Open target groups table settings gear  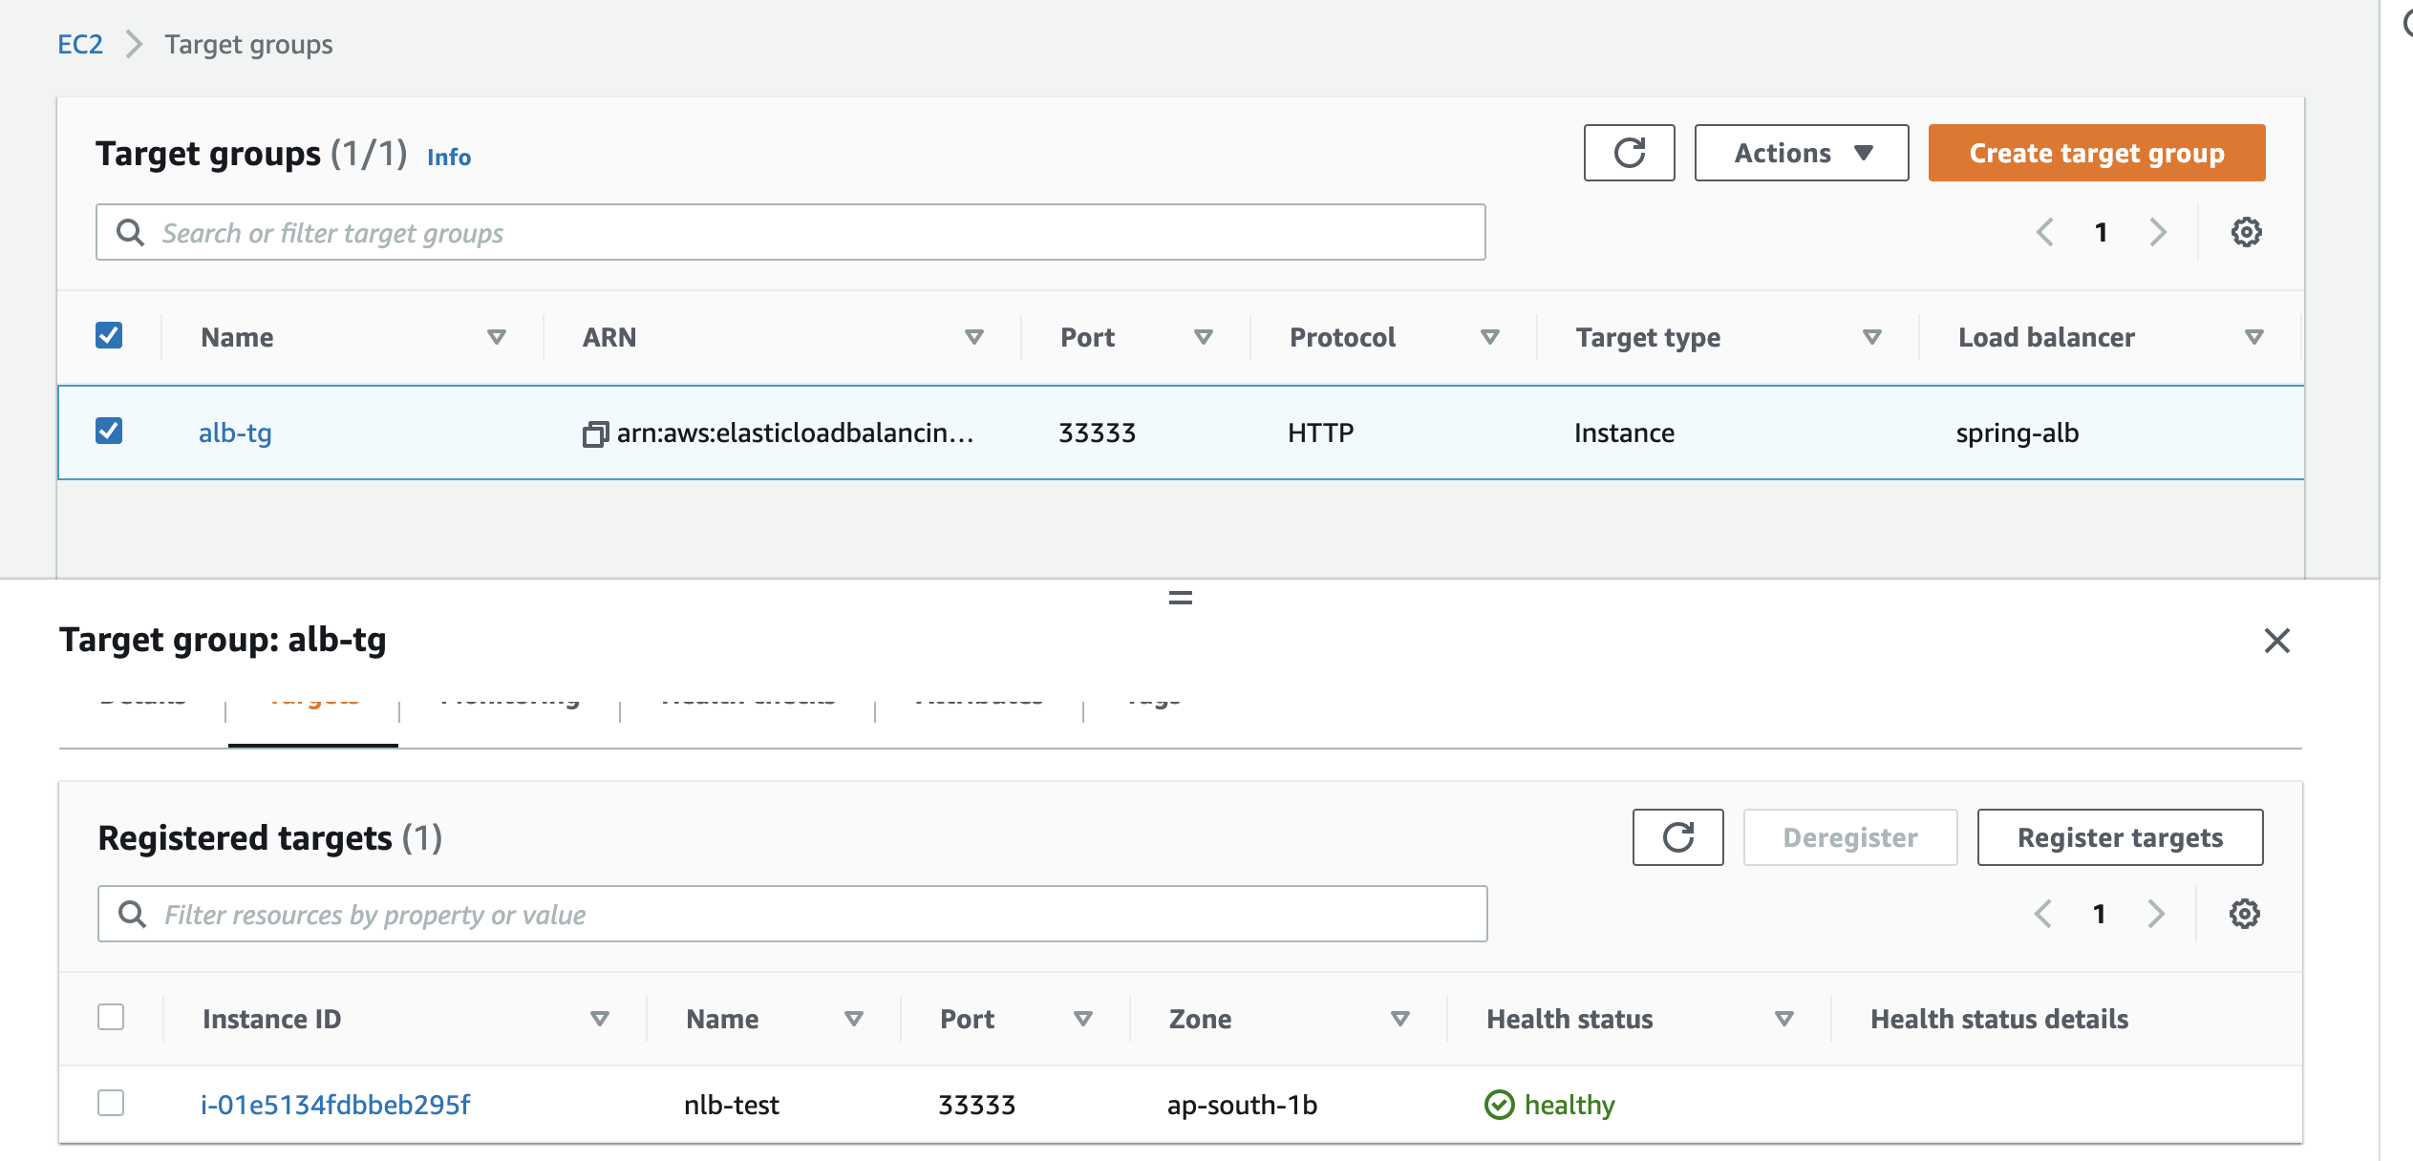[2246, 231]
